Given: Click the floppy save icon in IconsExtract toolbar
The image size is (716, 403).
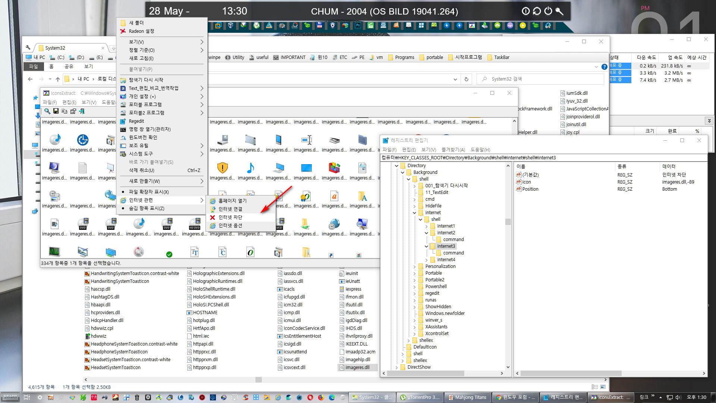Looking at the screenshot, I should [56, 111].
